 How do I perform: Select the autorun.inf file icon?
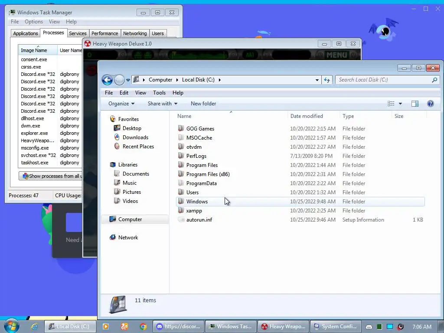pyautogui.click(x=181, y=219)
